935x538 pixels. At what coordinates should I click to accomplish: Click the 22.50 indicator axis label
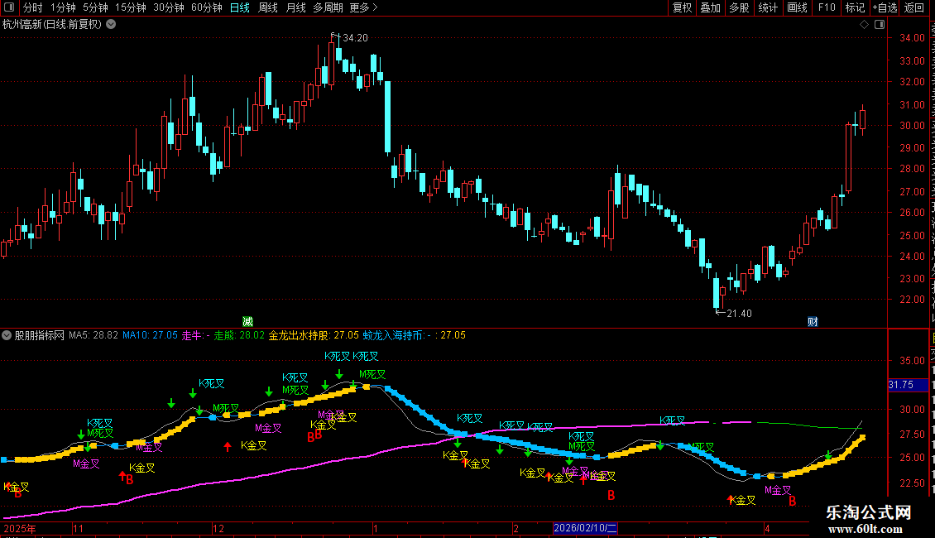913,483
